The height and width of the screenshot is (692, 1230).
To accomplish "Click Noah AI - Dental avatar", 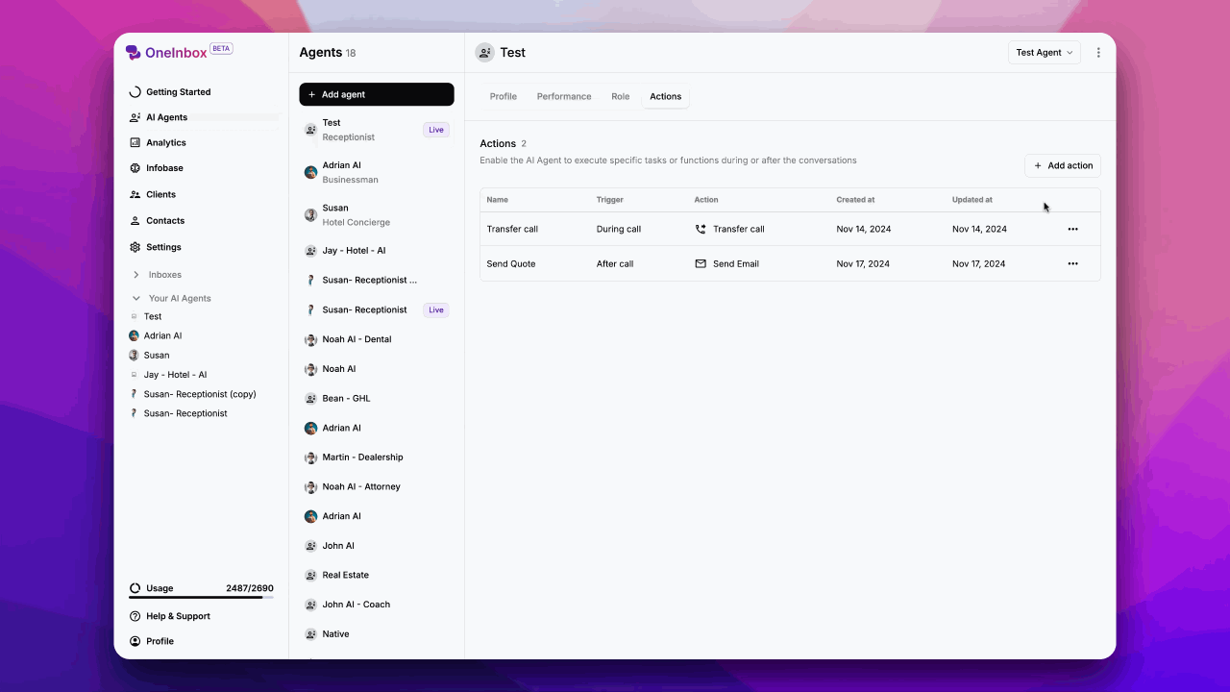I will coord(310,339).
